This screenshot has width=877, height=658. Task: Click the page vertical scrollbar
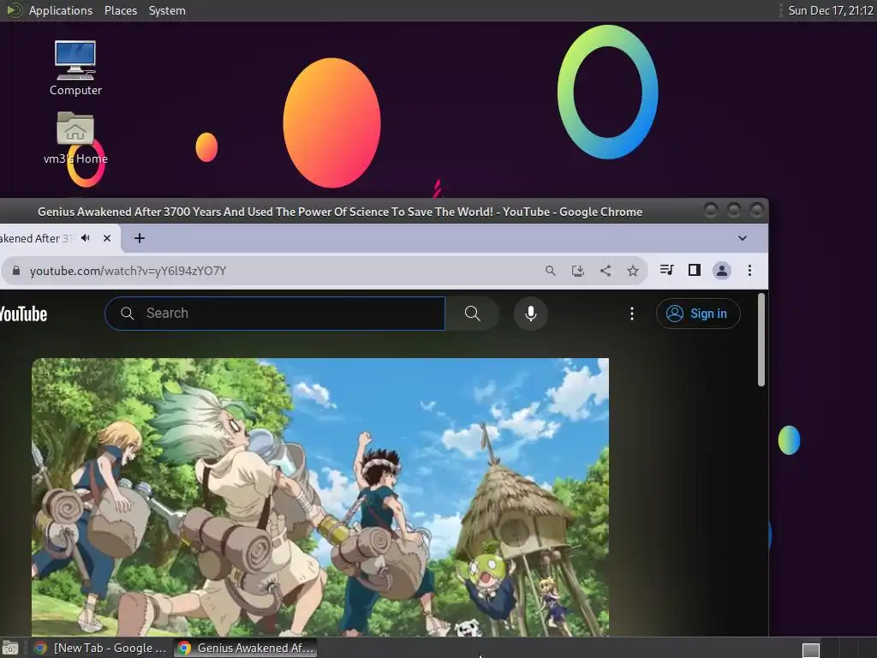click(761, 339)
